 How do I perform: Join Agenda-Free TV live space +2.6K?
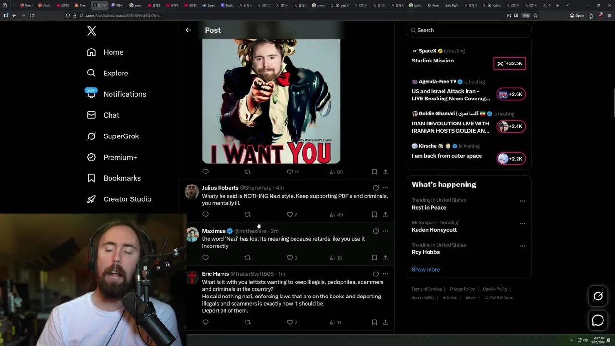(x=511, y=94)
